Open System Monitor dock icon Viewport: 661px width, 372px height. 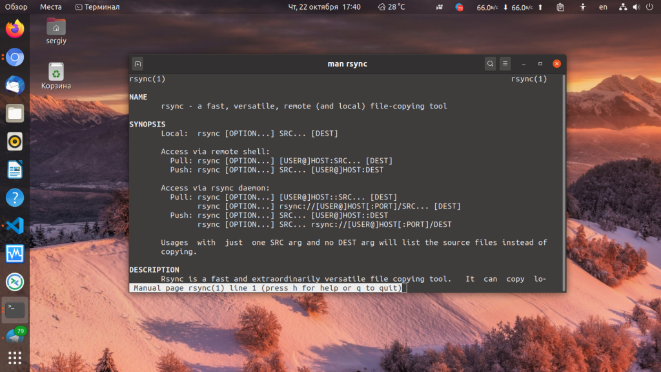pyautogui.click(x=15, y=254)
